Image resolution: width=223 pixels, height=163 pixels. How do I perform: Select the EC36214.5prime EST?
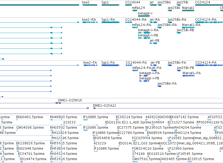click(x=117, y=120)
